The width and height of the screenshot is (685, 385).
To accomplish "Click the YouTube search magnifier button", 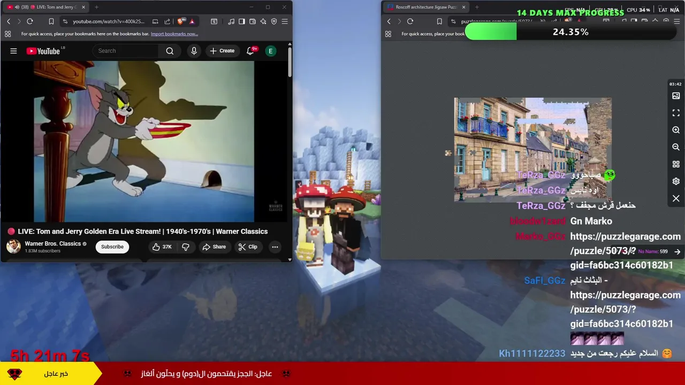I will [x=170, y=51].
